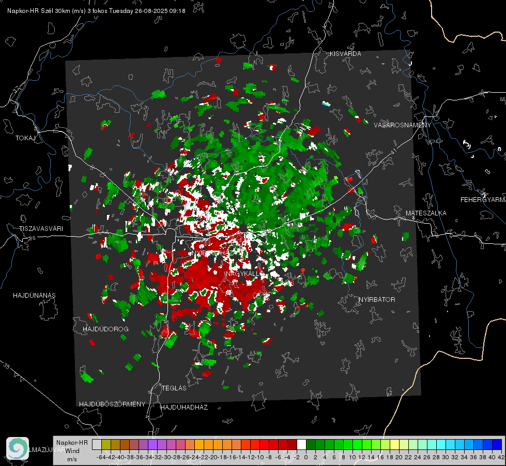Screen dimensions: 506x466
Task: Click the dark blue swatch above 42 in the legend
Action: (x=497, y=444)
